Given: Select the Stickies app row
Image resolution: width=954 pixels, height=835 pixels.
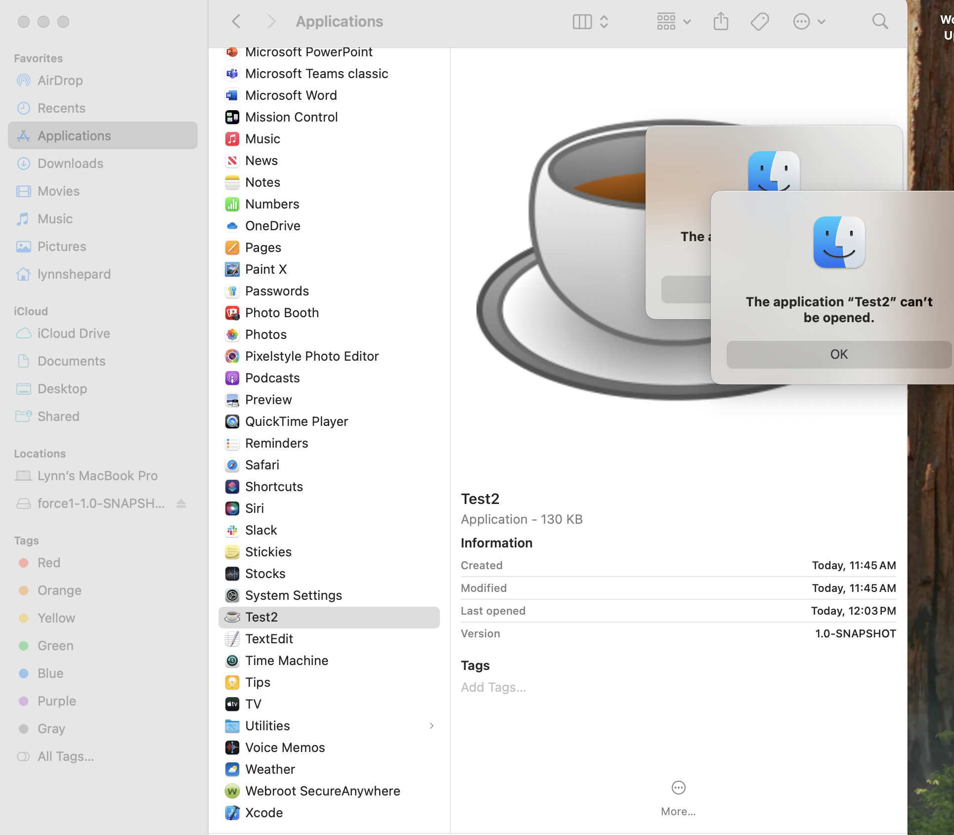Looking at the screenshot, I should coord(329,551).
